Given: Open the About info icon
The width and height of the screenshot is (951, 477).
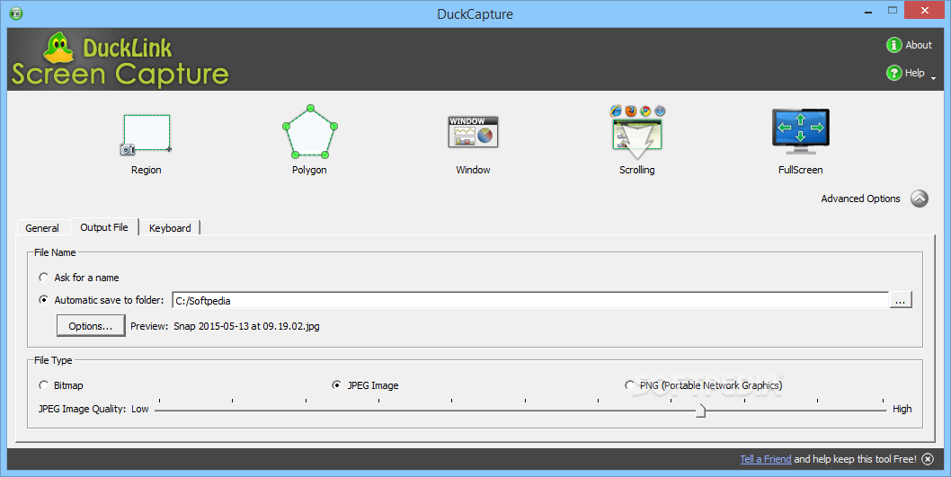Looking at the screenshot, I should 894,45.
